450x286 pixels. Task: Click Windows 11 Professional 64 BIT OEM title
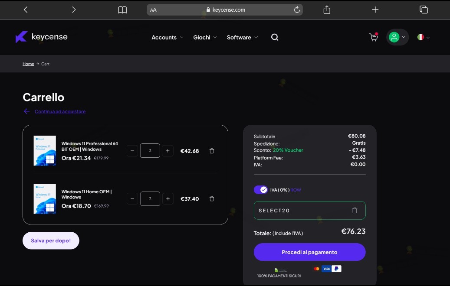point(89,146)
